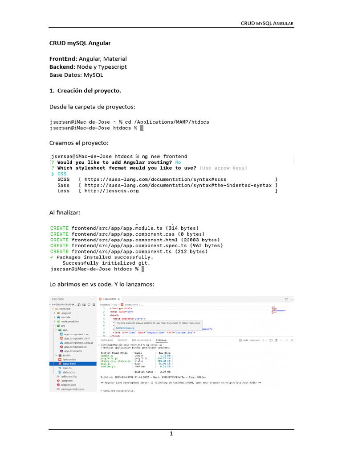This screenshot has height=457, width=342.
Task: Click Split Terminal icon in panel toolbar
Action: click(271, 340)
